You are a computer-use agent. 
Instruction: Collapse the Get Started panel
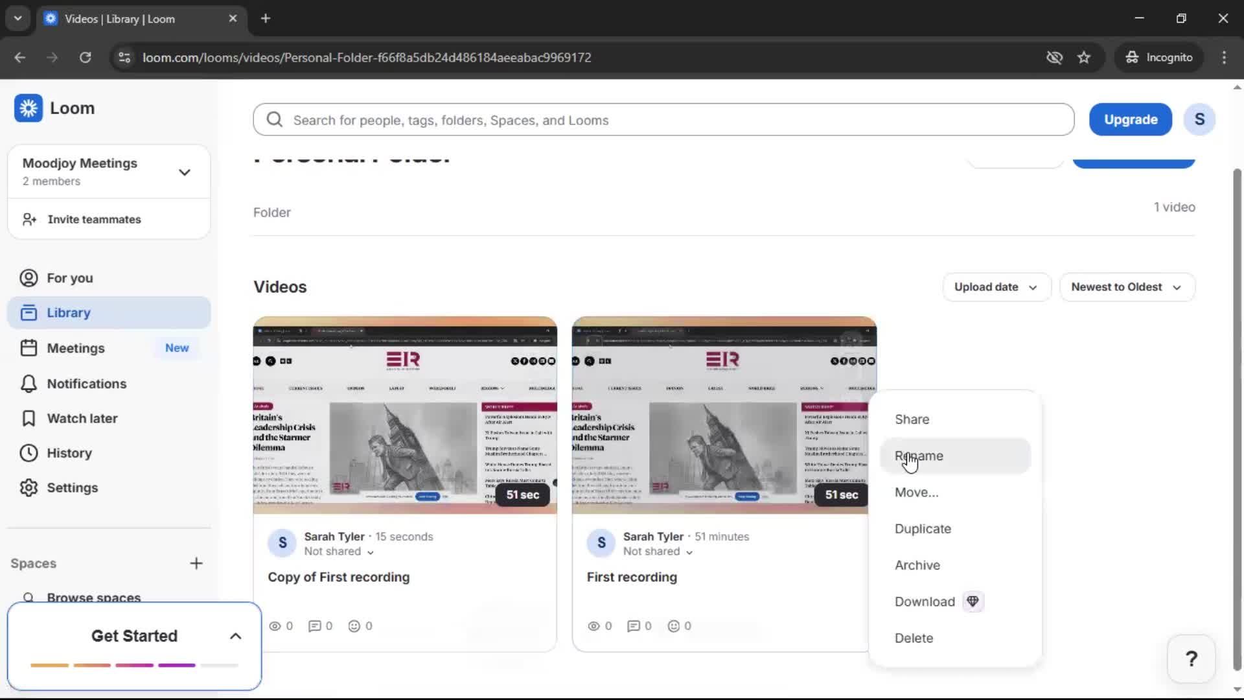pos(235,636)
